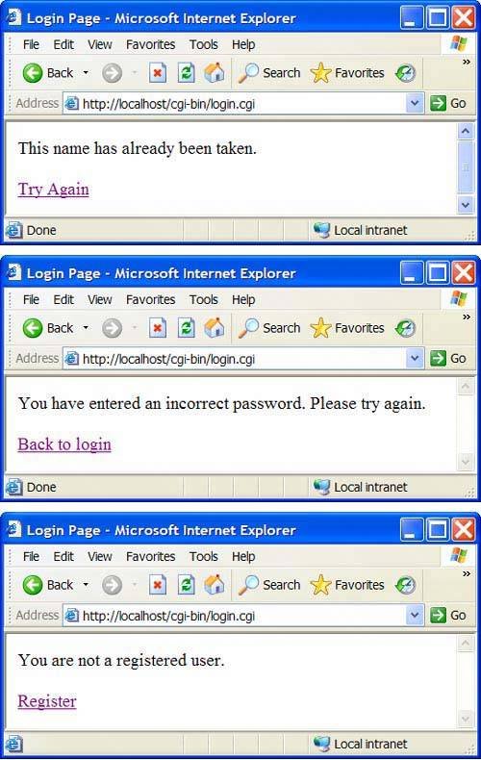Viewport: 481px width, 760px height.
Task: Expand address dropdown in bottom browser window
Action: pos(414,615)
